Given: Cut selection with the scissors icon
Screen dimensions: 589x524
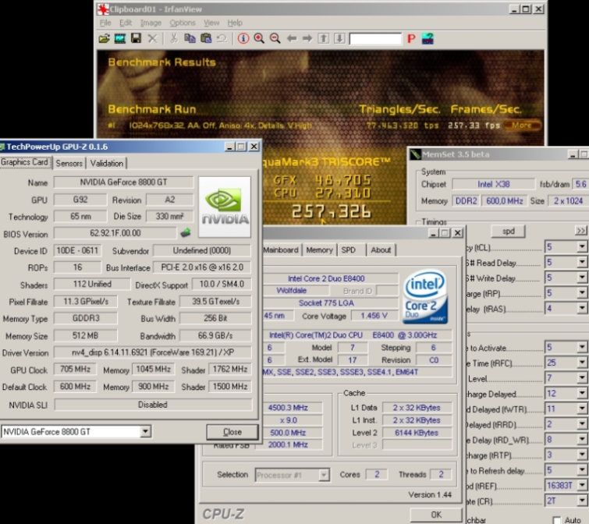Looking at the screenshot, I should pos(173,38).
